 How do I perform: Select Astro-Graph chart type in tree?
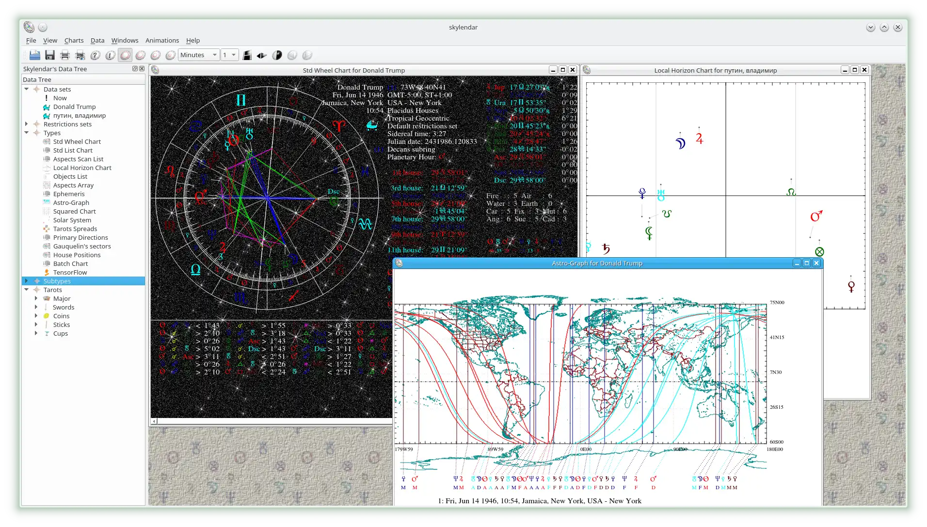[x=71, y=202]
